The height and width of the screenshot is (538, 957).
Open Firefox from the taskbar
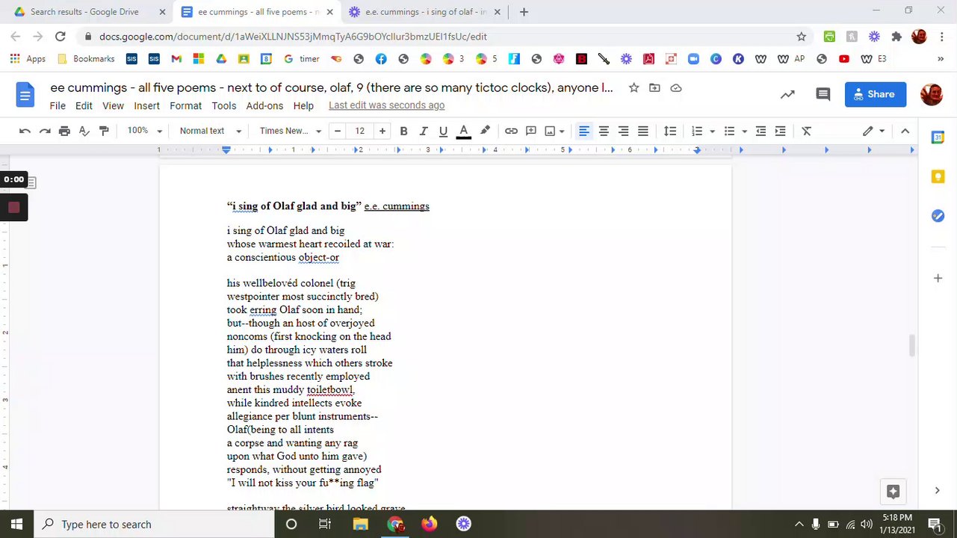pos(429,525)
